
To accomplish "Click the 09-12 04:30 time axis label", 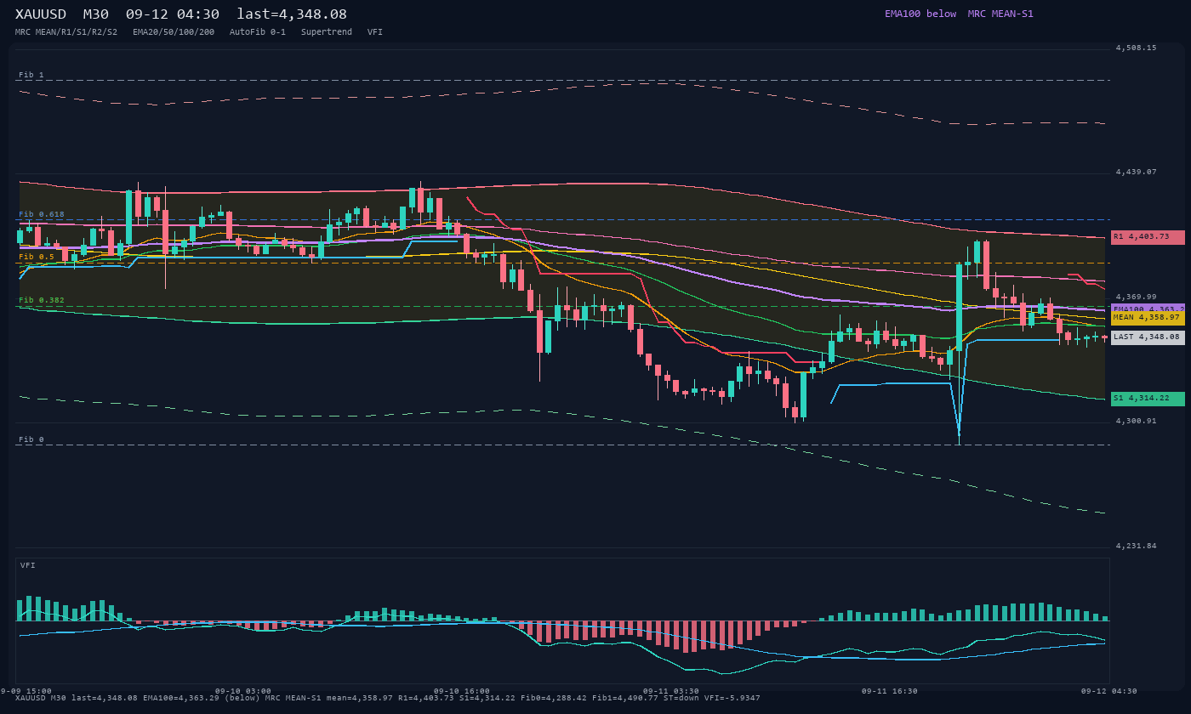I will click(1109, 691).
